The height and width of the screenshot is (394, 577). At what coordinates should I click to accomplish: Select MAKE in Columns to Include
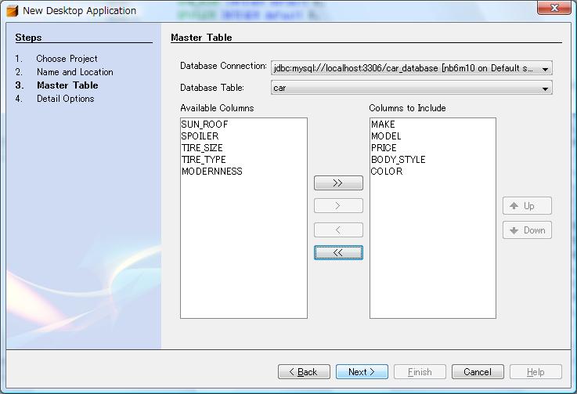[x=383, y=125]
